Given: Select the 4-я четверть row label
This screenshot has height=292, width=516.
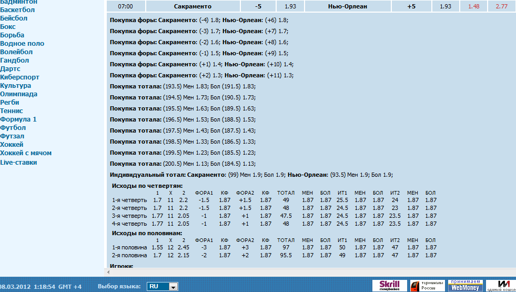Looking at the screenshot, I should pyautogui.click(x=129, y=224).
